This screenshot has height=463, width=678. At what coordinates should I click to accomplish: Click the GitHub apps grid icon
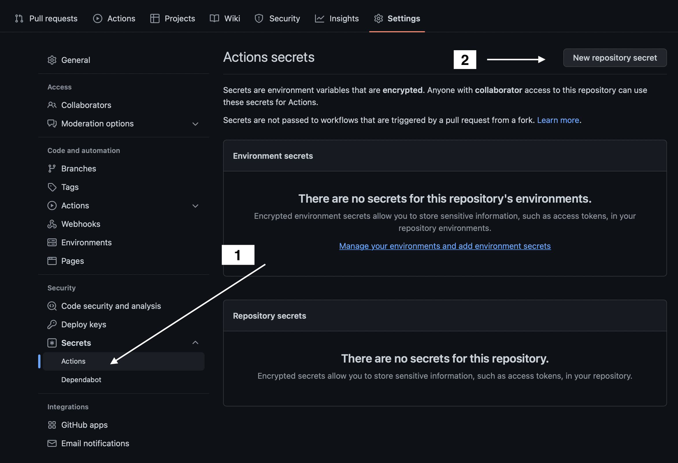[52, 425]
